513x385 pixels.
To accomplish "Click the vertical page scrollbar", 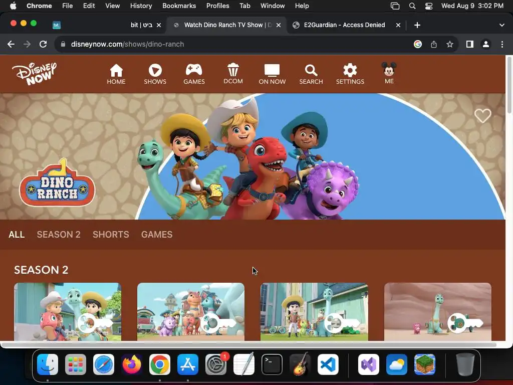I will [509, 86].
